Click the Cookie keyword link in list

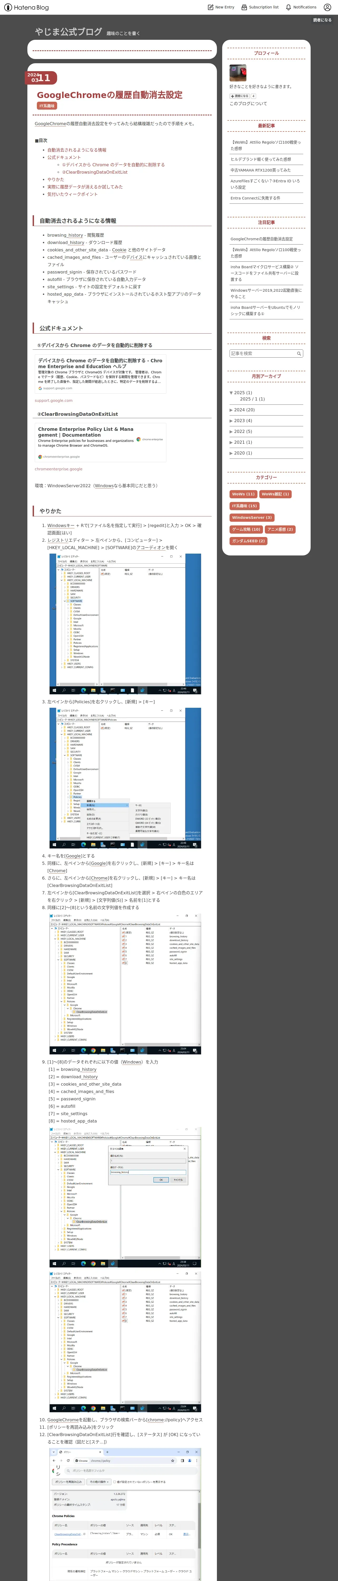[119, 250]
